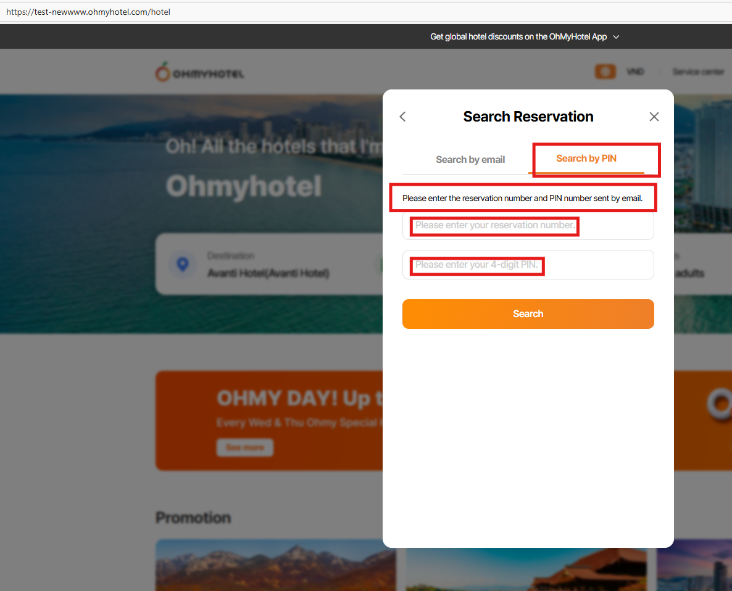Focus the reservation number input field

(528, 226)
